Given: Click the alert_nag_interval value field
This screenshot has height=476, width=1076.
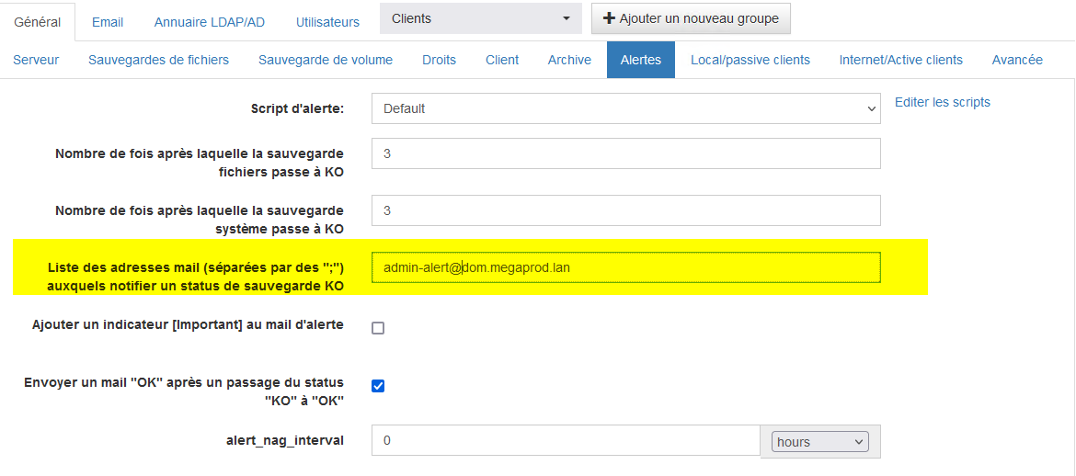Looking at the screenshot, I should click(x=565, y=441).
